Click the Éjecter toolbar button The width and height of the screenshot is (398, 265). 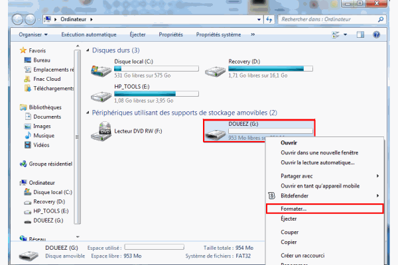click(x=137, y=34)
